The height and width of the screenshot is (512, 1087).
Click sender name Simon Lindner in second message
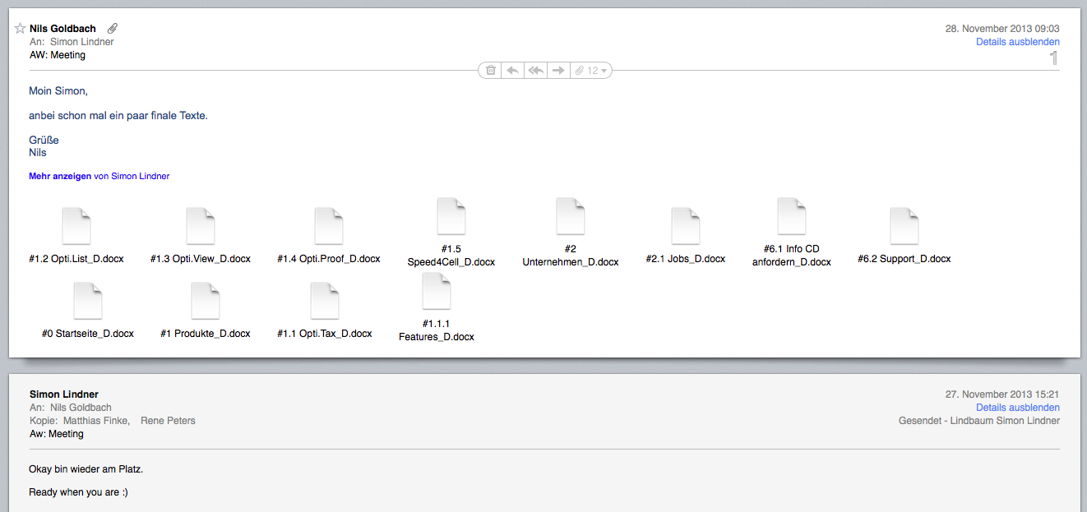click(x=64, y=394)
